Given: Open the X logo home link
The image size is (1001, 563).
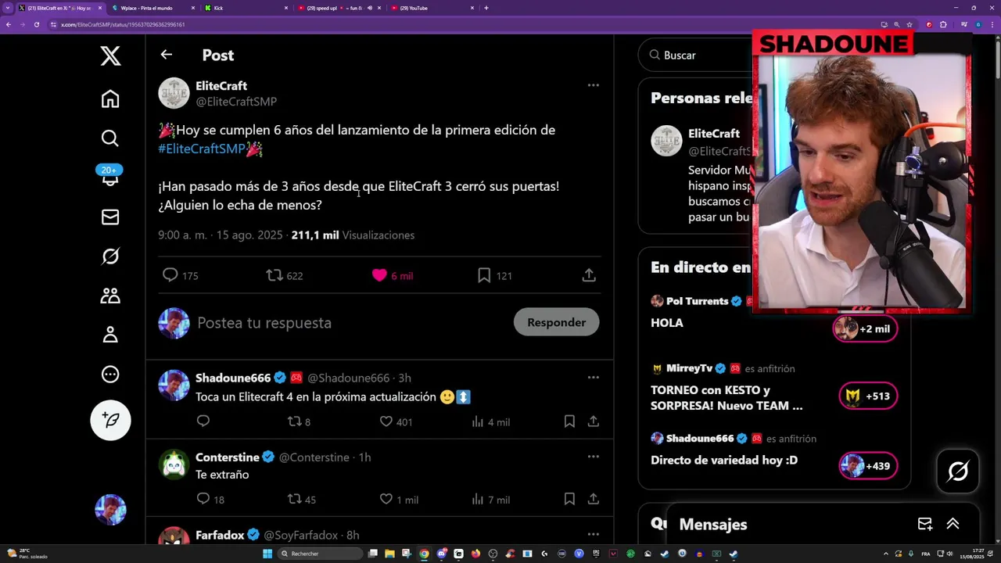Looking at the screenshot, I should pos(110,56).
